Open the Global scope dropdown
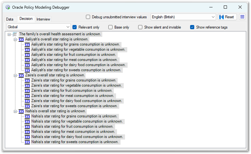Viewport: 251px width, 154px height. (x=38, y=27)
